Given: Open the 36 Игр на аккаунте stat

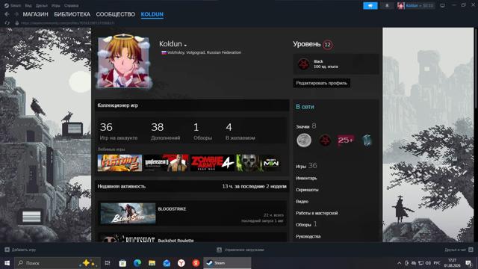Looking at the screenshot, I should [x=119, y=132].
